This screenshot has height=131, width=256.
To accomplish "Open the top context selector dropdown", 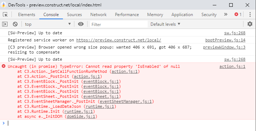I will (x=48, y=24).
